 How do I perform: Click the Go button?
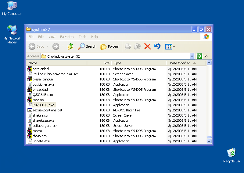(x=202, y=56)
